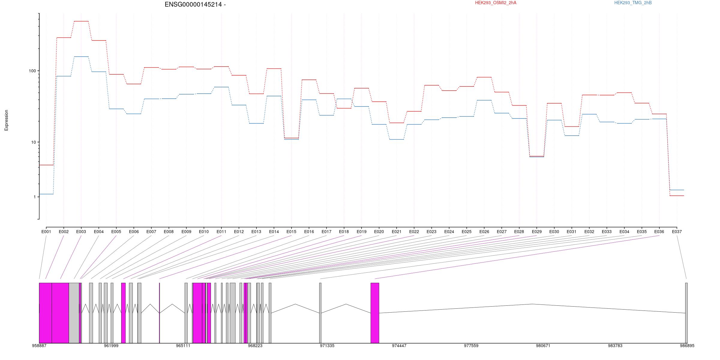The image size is (720, 360).
Task: Click exon label E033
Action: 607,232
